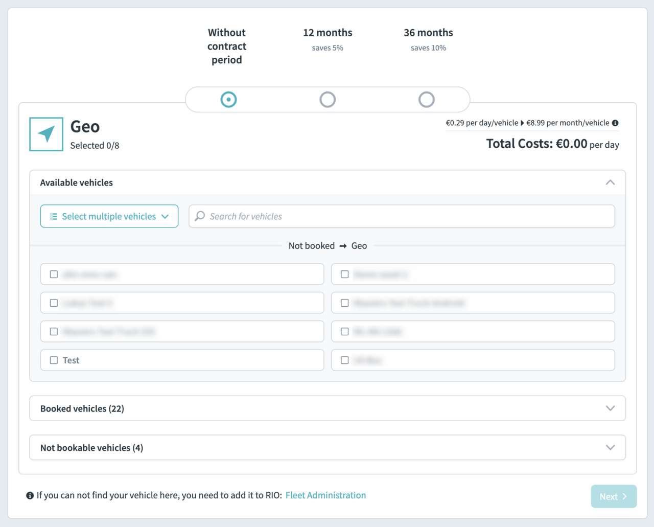Check the first vehicle in the left column
The width and height of the screenshot is (654, 527).
coord(54,274)
